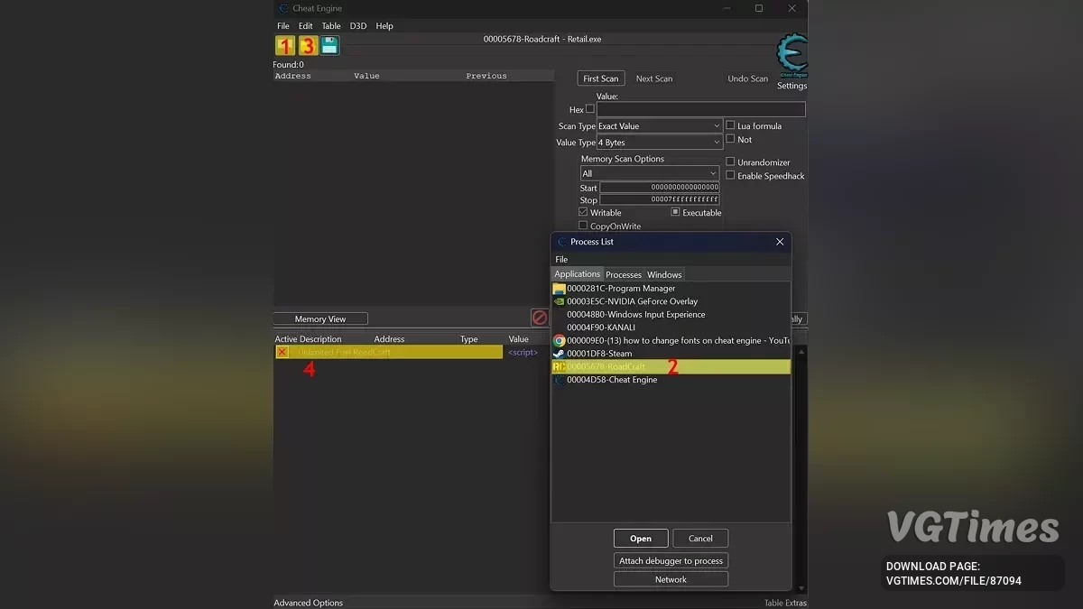1083x609 pixels.
Task: Select NVIDIA GeForce Overlay process
Action: pyautogui.click(x=632, y=301)
